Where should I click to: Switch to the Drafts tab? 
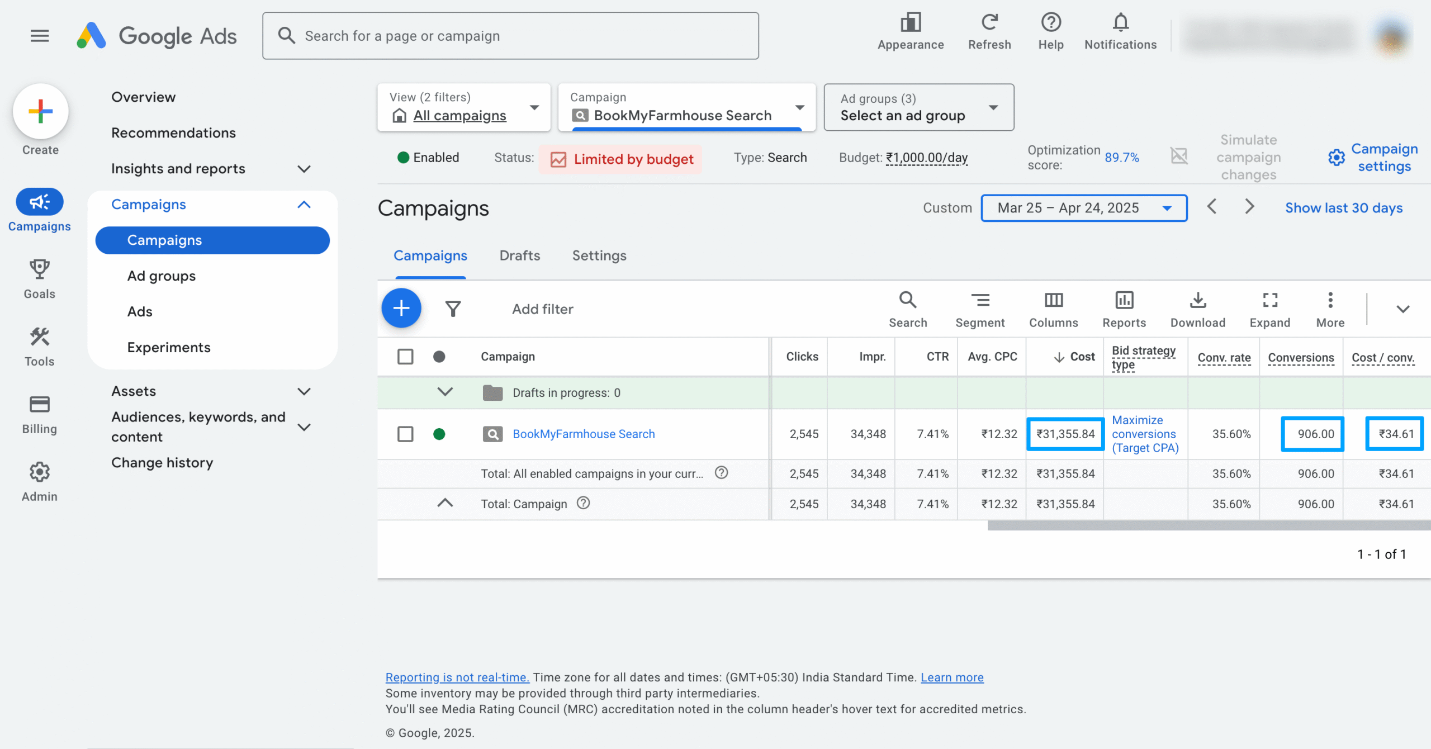(519, 255)
